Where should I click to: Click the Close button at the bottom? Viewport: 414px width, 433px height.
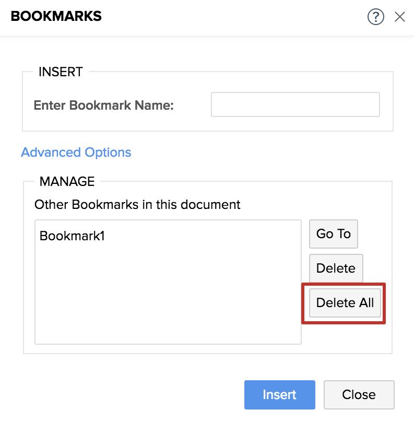[x=359, y=395]
